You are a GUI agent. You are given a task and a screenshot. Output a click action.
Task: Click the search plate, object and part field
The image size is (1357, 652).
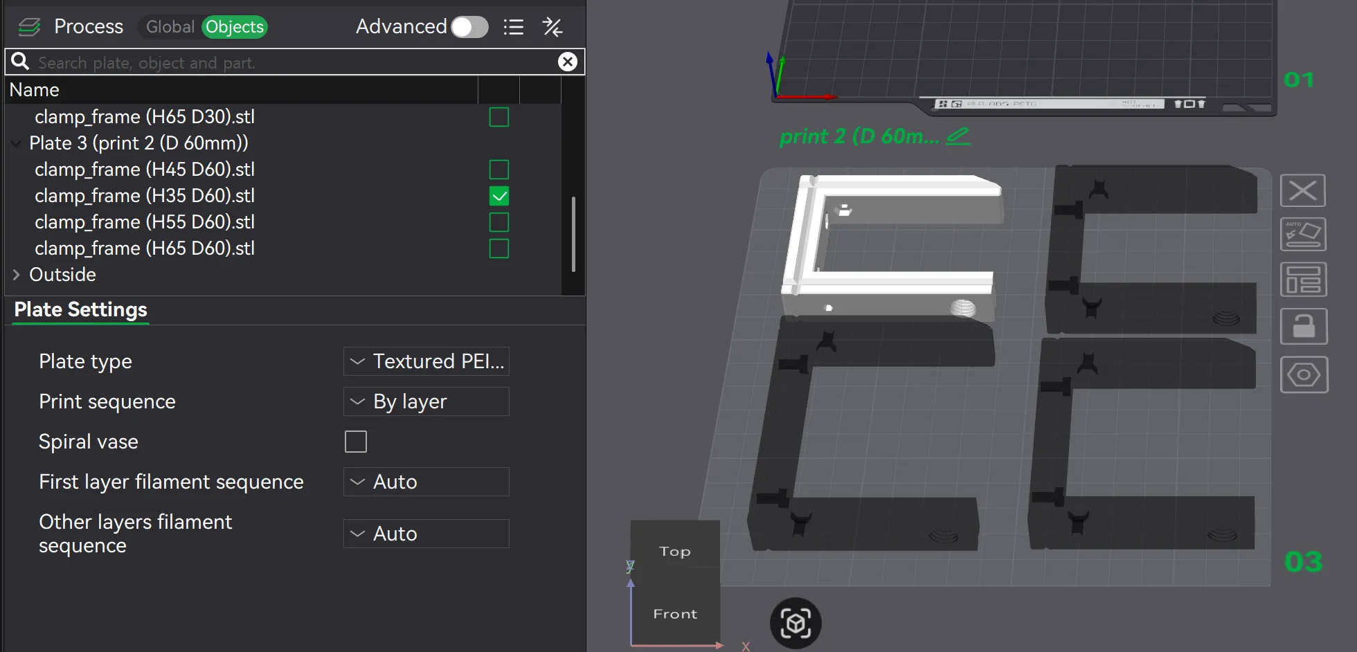pos(291,62)
